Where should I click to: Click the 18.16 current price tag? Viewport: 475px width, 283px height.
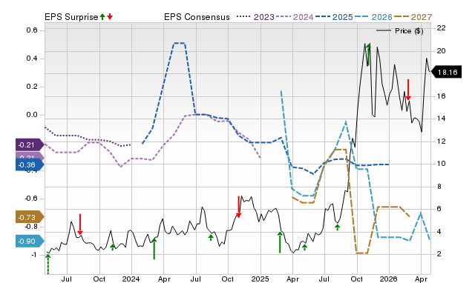click(x=447, y=72)
